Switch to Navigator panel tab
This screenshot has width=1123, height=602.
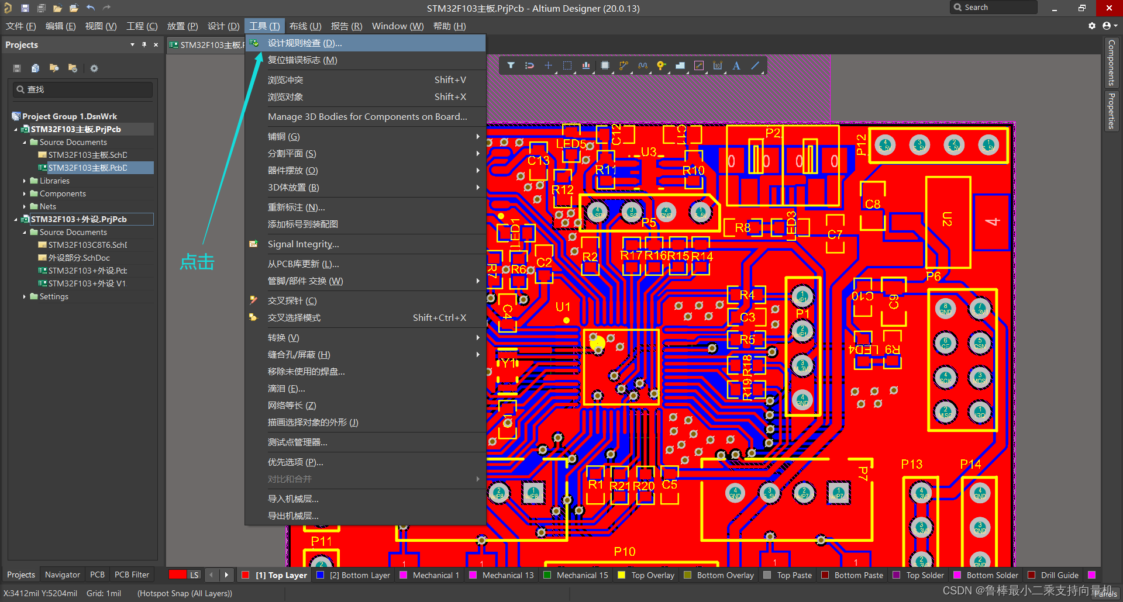pos(63,575)
